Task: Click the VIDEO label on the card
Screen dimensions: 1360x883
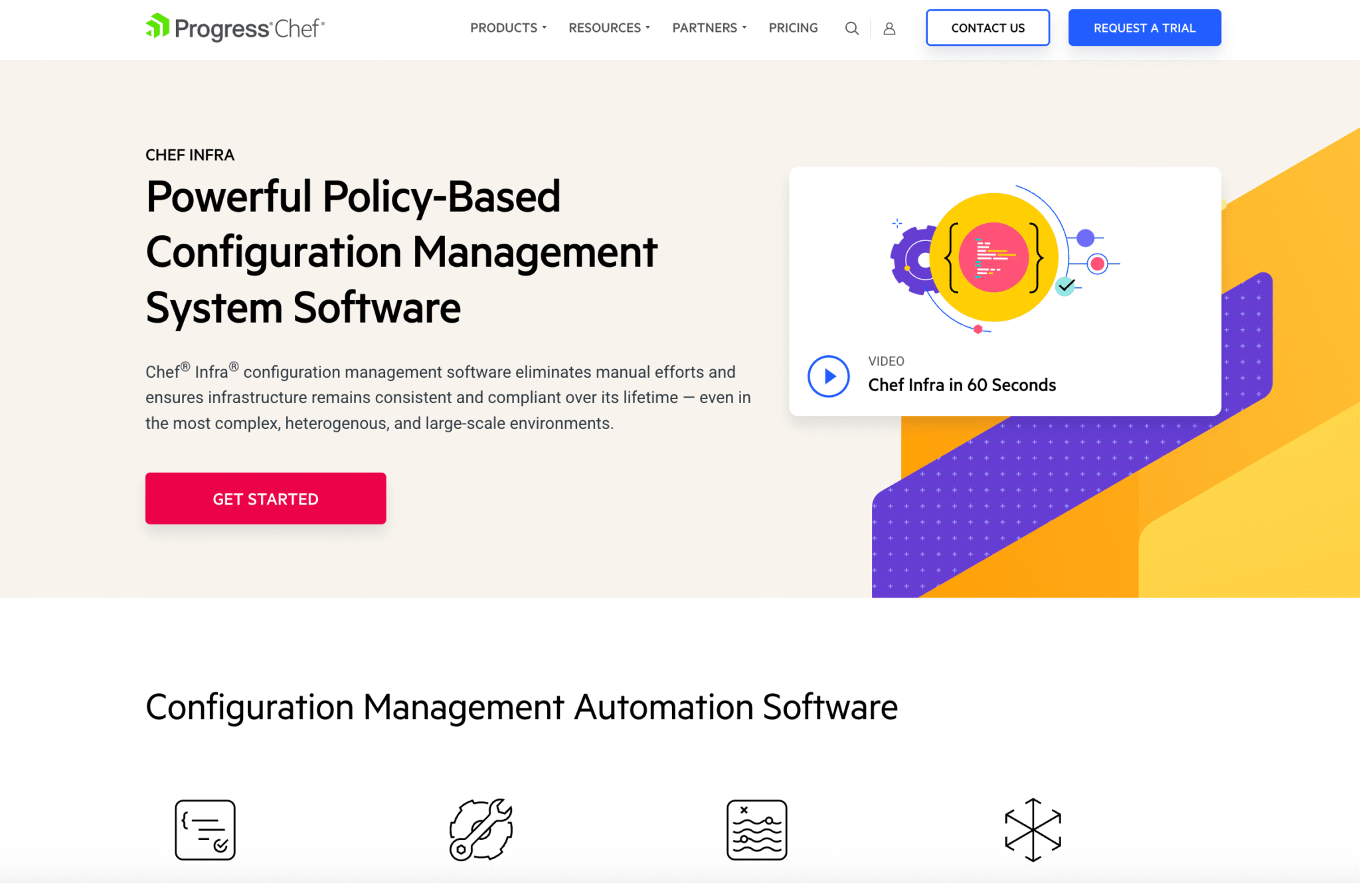Action: [x=885, y=361]
